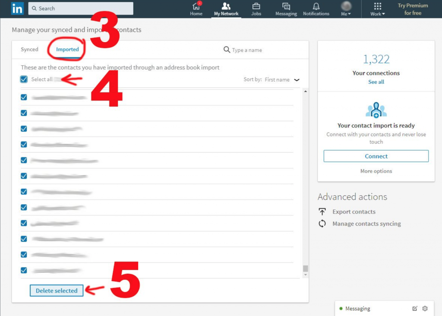Image resolution: width=442 pixels, height=316 pixels.
Task: Open Messaging from the top navigation
Action: pos(286,6)
